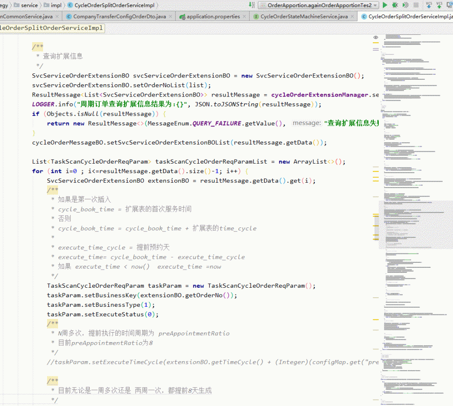Click the highlighted viewport region in the code minimap
453x406 pixels.
416,225
